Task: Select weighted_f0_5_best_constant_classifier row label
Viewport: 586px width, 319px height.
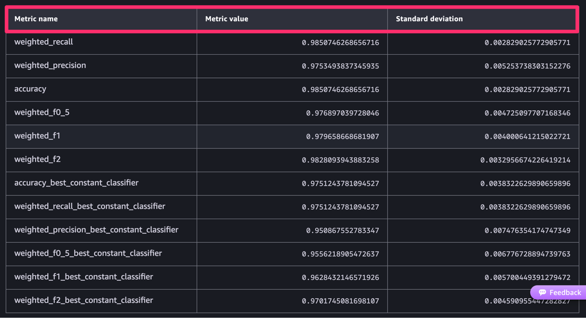Action: coord(88,253)
